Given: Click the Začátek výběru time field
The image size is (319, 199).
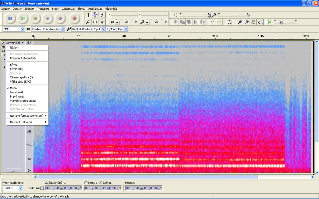Looking at the screenshot, I should (x=64, y=188).
